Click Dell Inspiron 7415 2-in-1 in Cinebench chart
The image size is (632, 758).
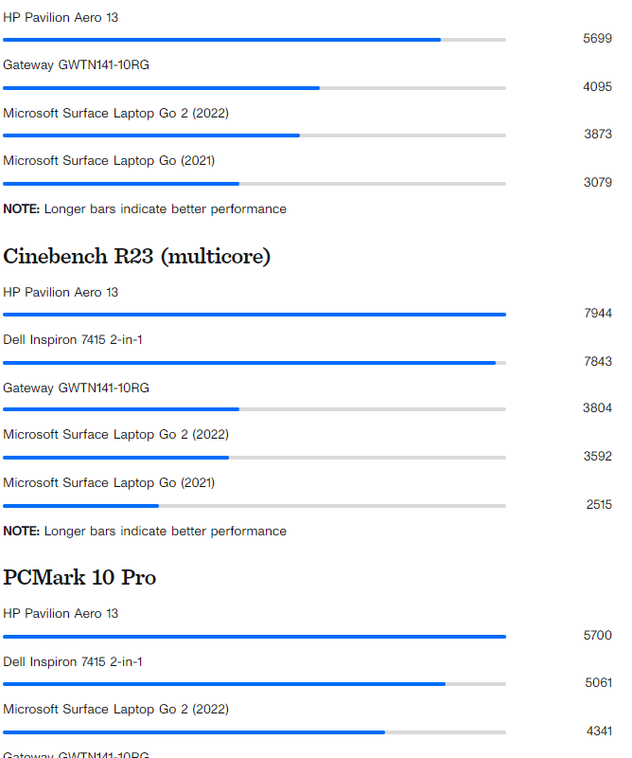pyautogui.click(x=73, y=339)
